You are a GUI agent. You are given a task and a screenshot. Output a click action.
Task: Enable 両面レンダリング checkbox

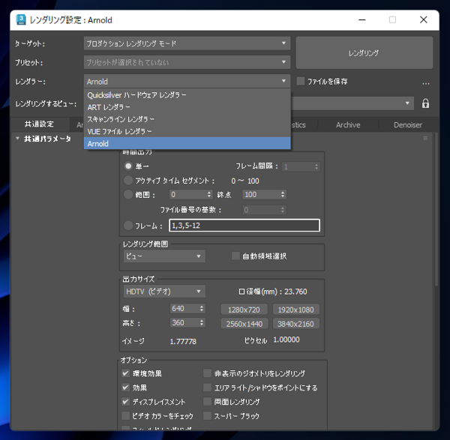[x=207, y=402]
